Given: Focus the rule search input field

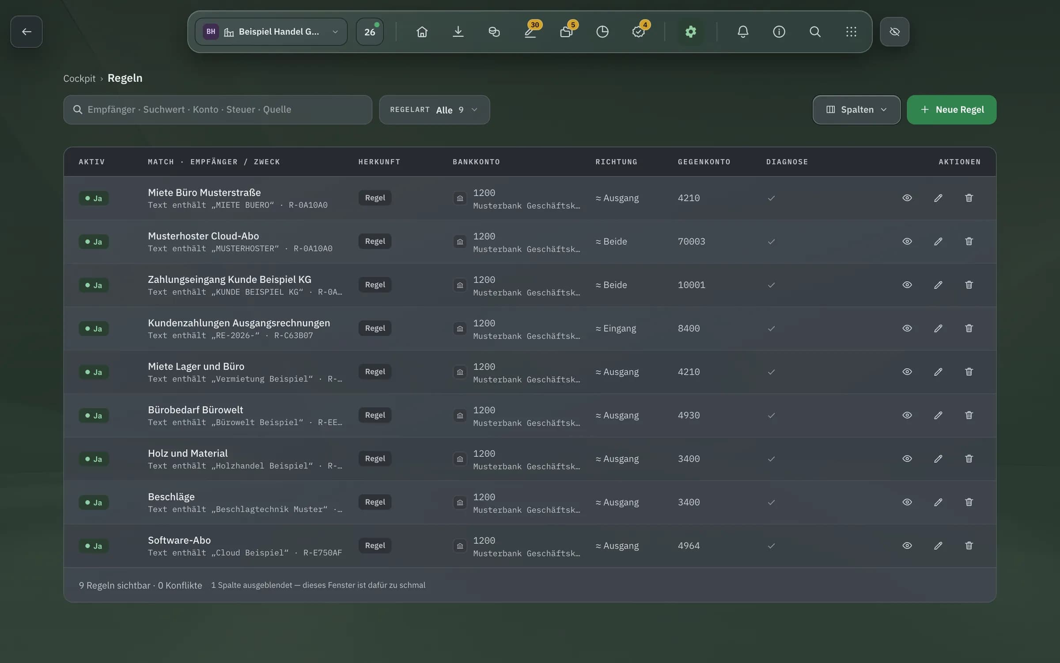Looking at the screenshot, I should (218, 110).
